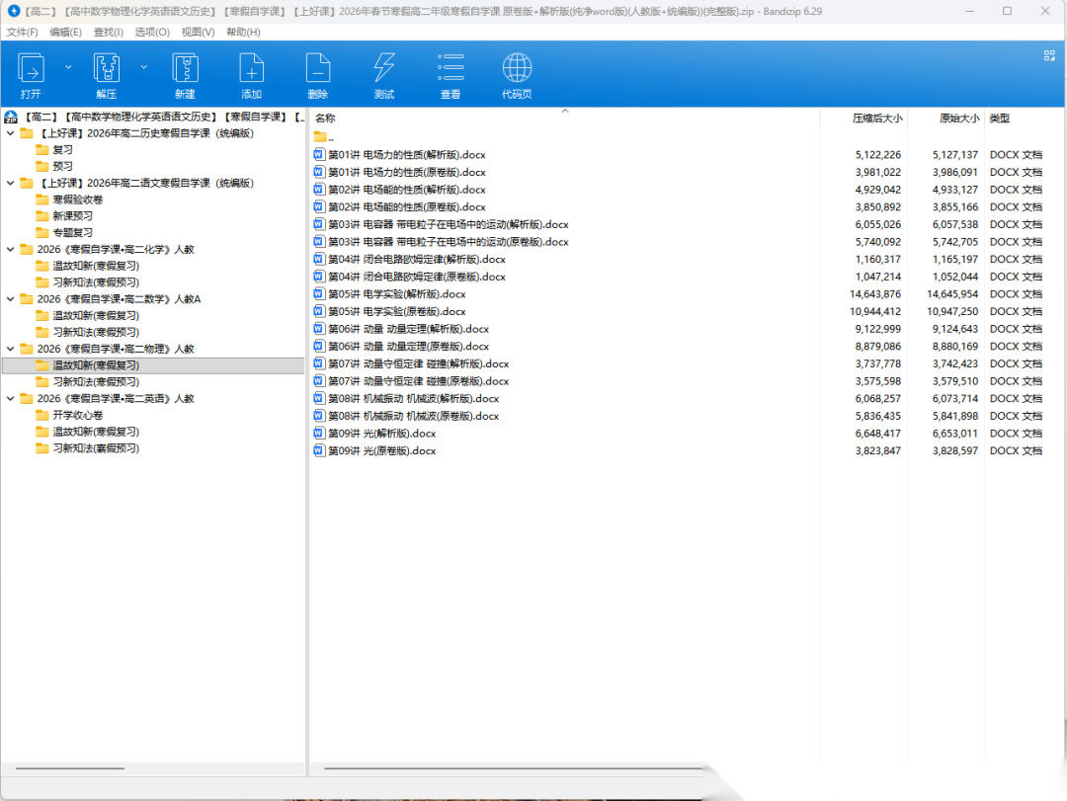1067x801 pixels.
Task: Click the Open (打开) toolbar icon
Action: pos(31,69)
